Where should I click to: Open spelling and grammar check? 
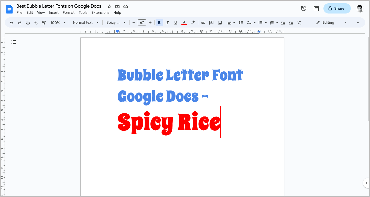(36, 22)
